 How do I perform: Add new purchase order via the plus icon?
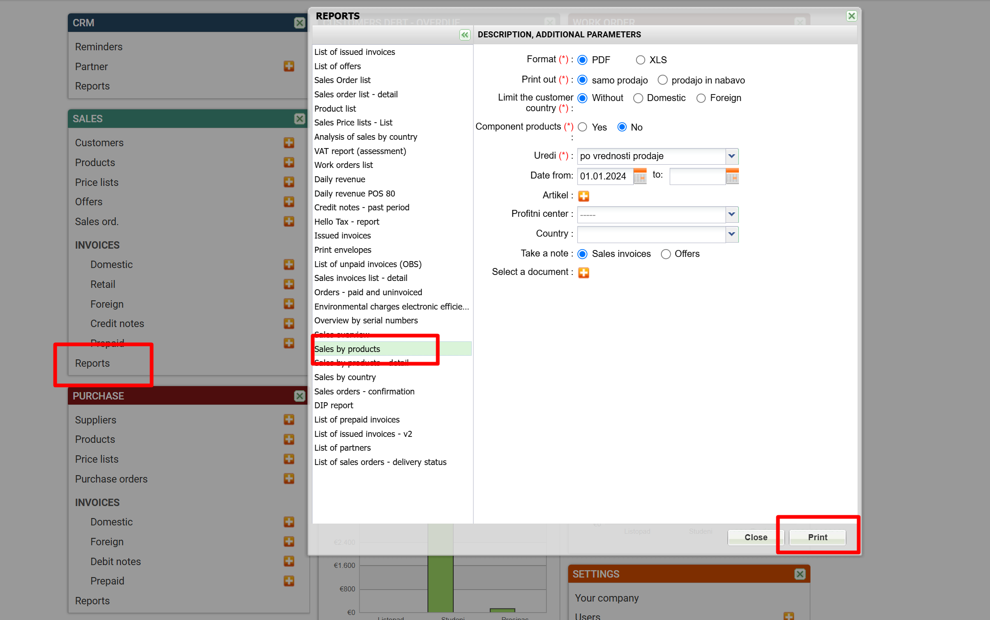pos(289,479)
